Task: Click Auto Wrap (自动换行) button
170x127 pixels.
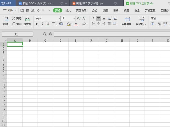Action: (x=141, y=21)
